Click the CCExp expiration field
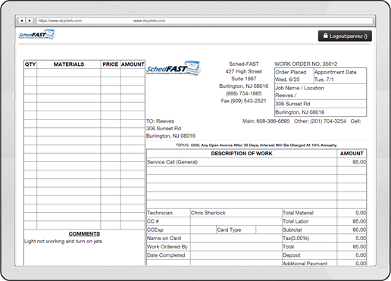 point(203,229)
